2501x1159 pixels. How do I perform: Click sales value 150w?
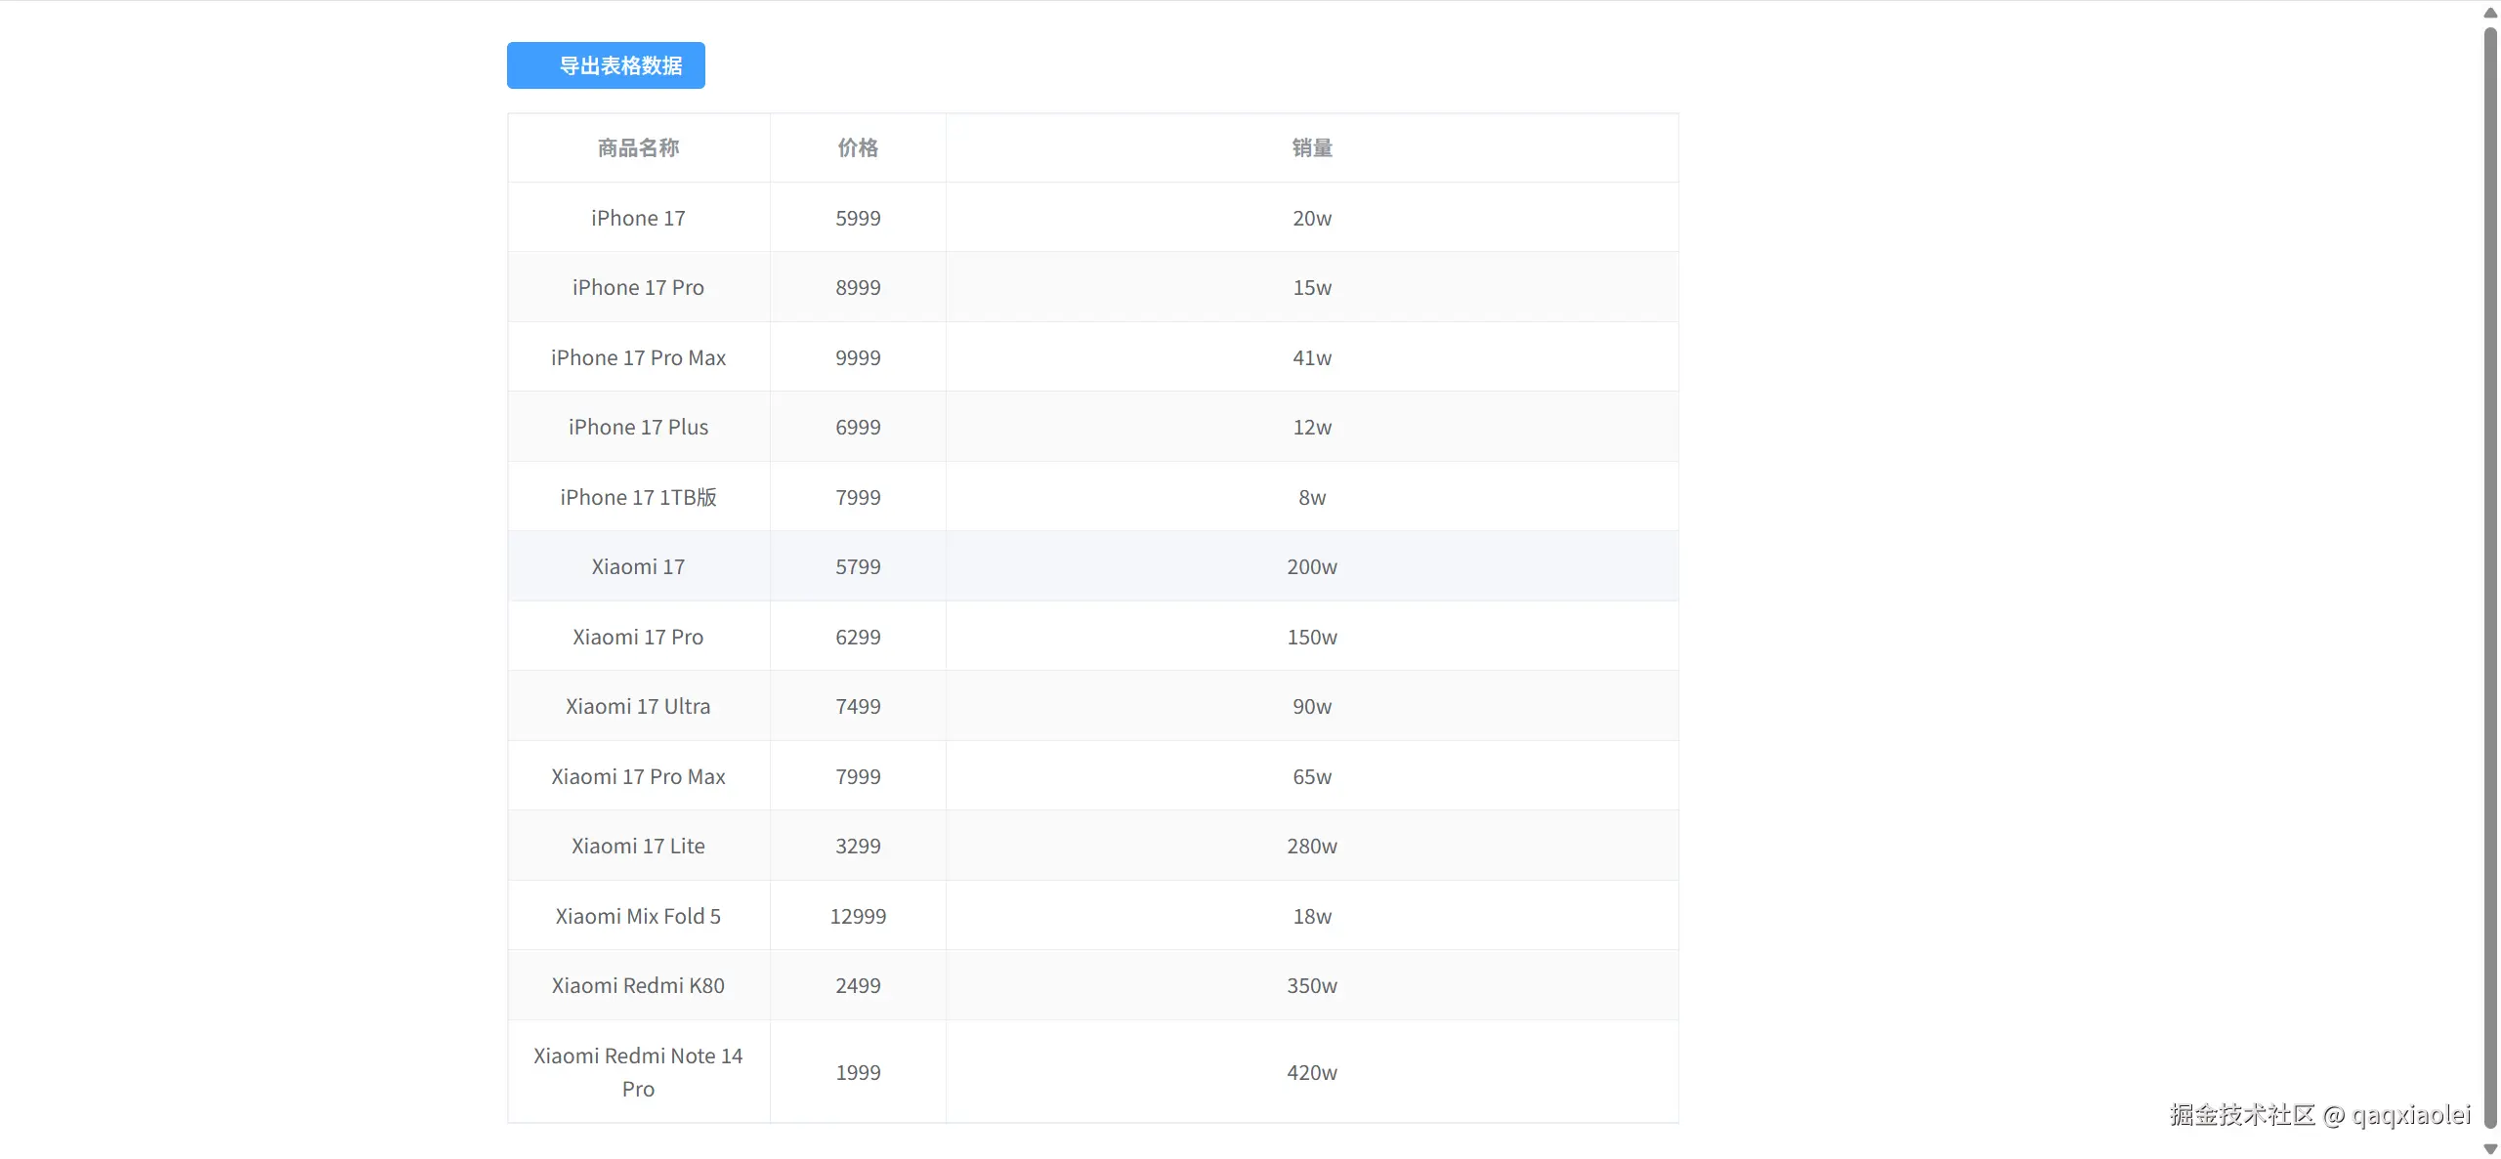(1312, 637)
